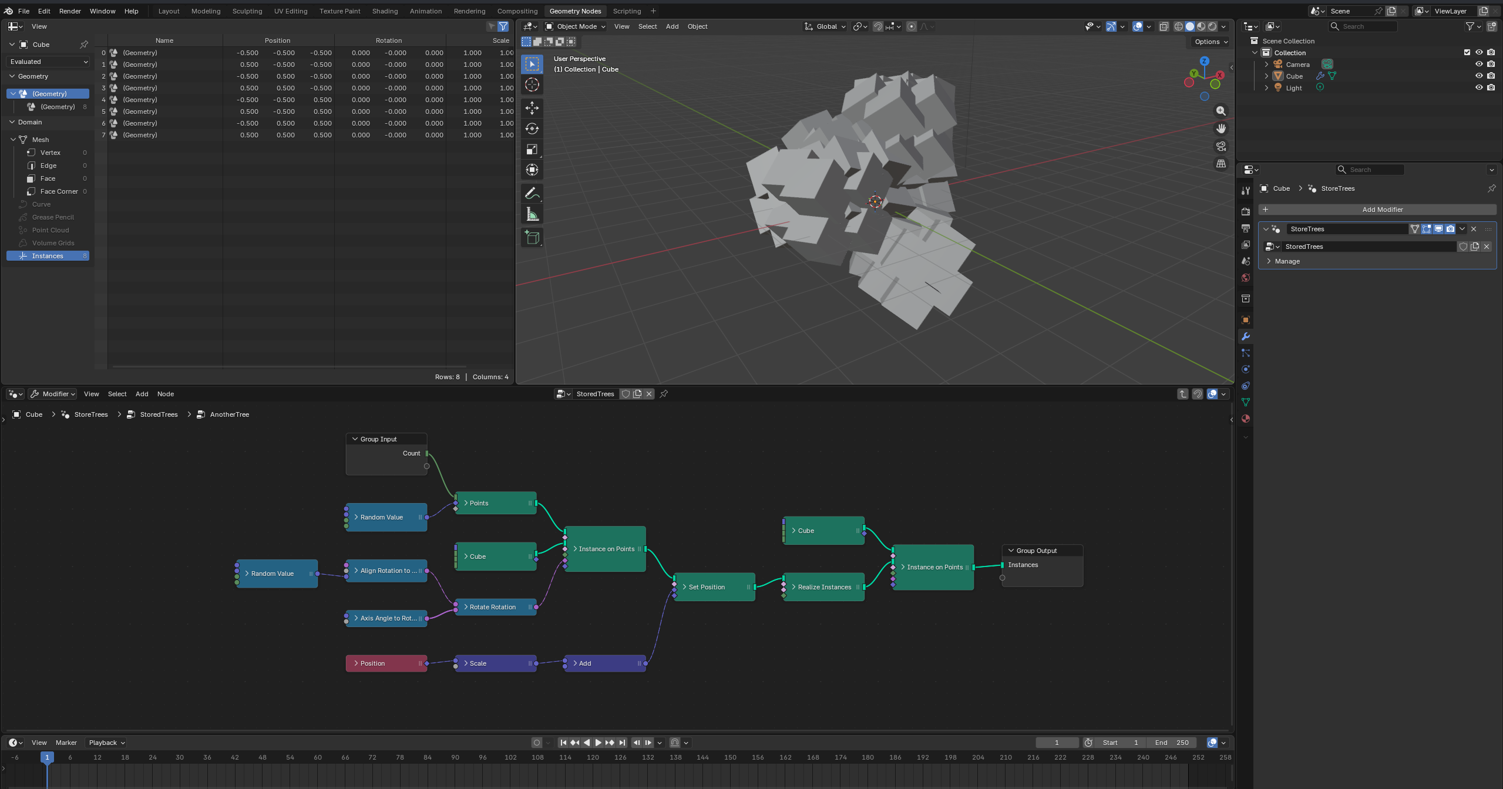Screen dimensions: 1503x789
Task: Toggle Light visibility eye icon
Action: coord(1479,87)
